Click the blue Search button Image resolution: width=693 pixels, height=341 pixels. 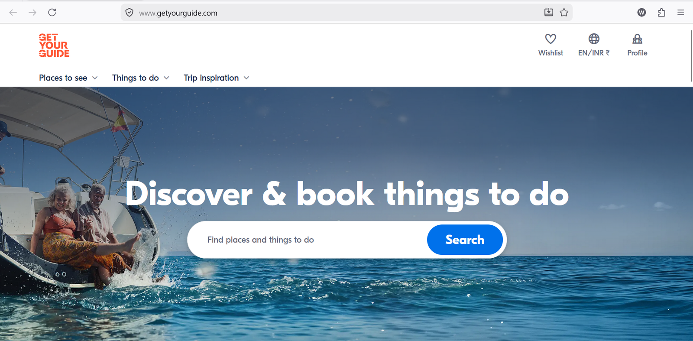coord(465,240)
